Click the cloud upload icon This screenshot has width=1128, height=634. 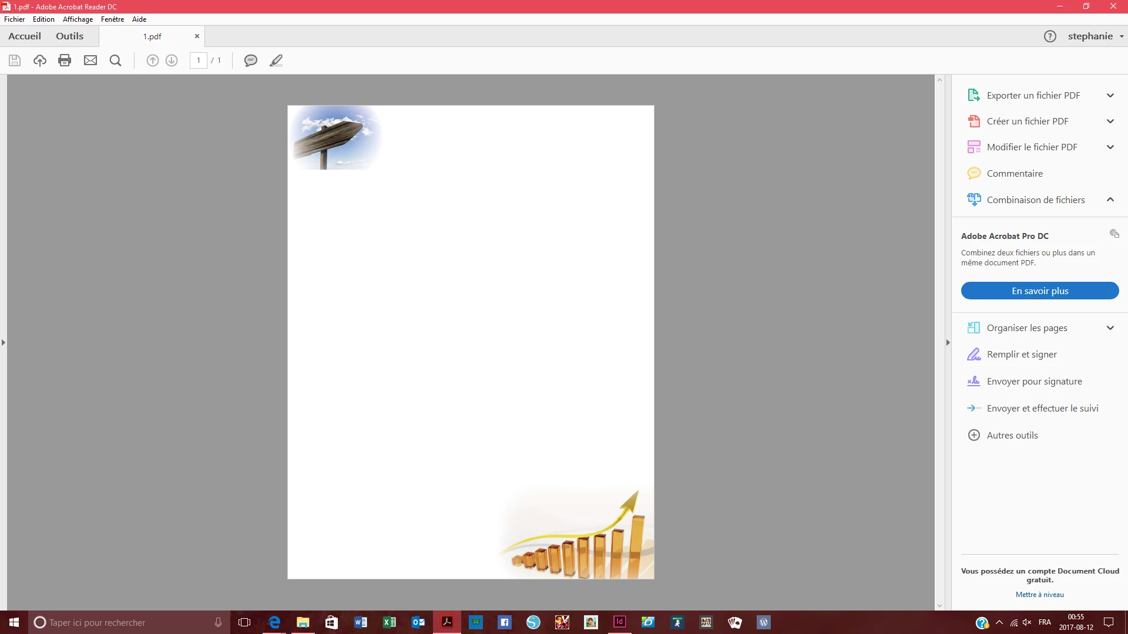click(40, 60)
